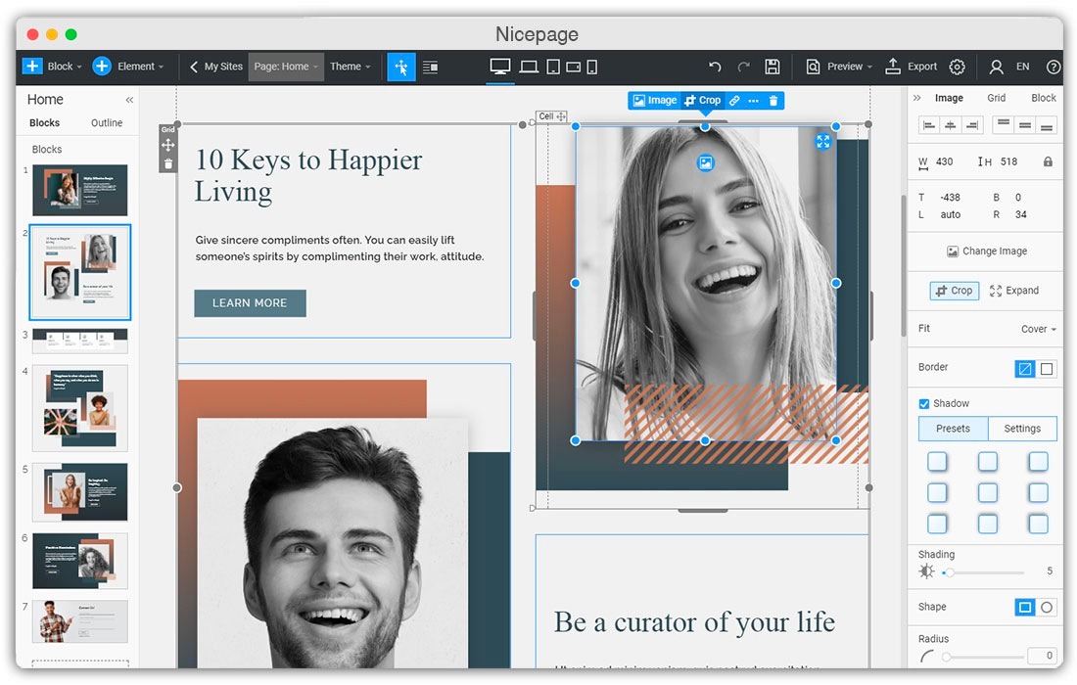Switch to the Outline tab
Viewport: 1077px width, 685px height.
(x=107, y=123)
